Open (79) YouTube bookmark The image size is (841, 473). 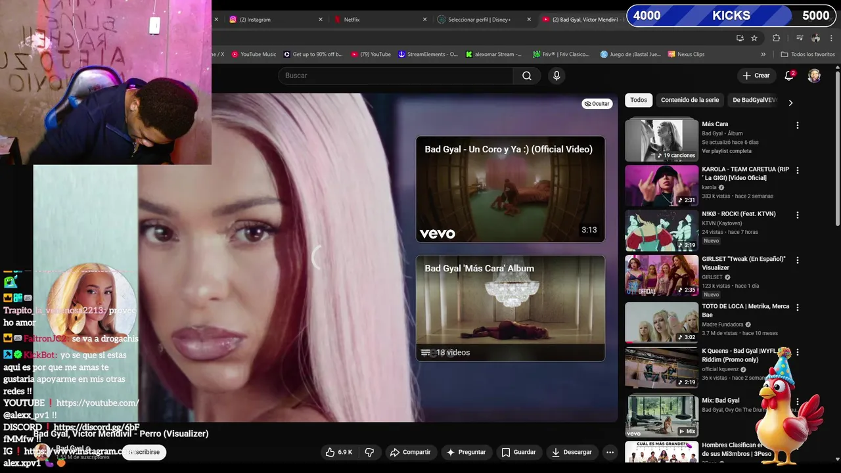click(371, 55)
